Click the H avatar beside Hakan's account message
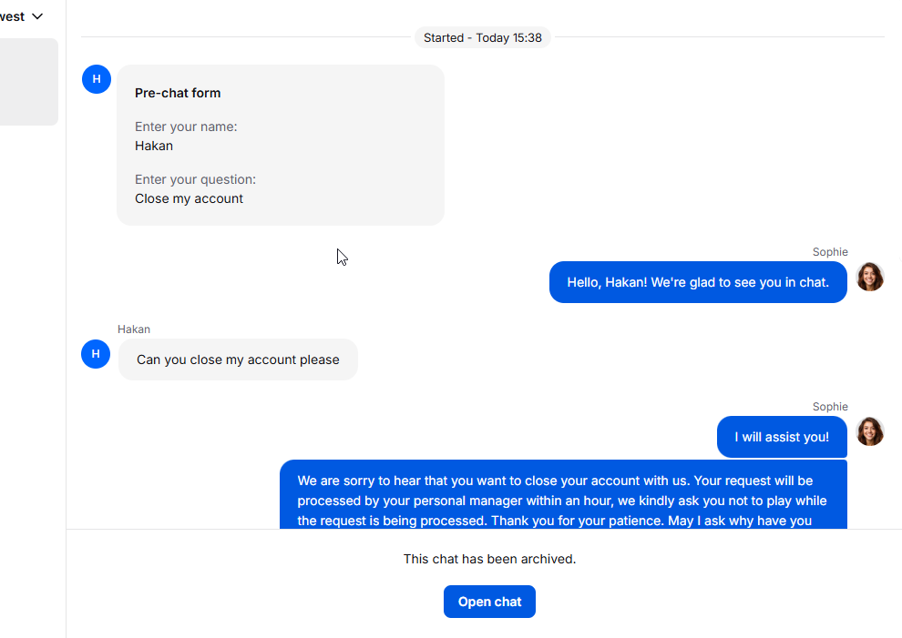This screenshot has height=638, width=902. (96, 354)
